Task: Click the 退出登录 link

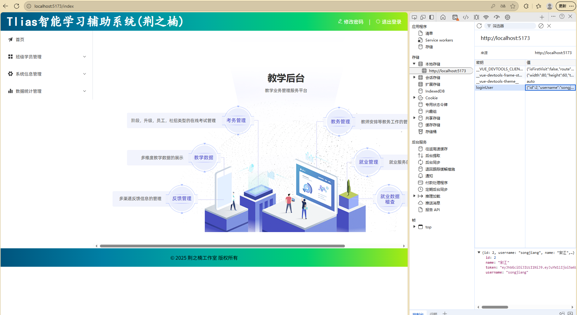Action: coord(389,22)
